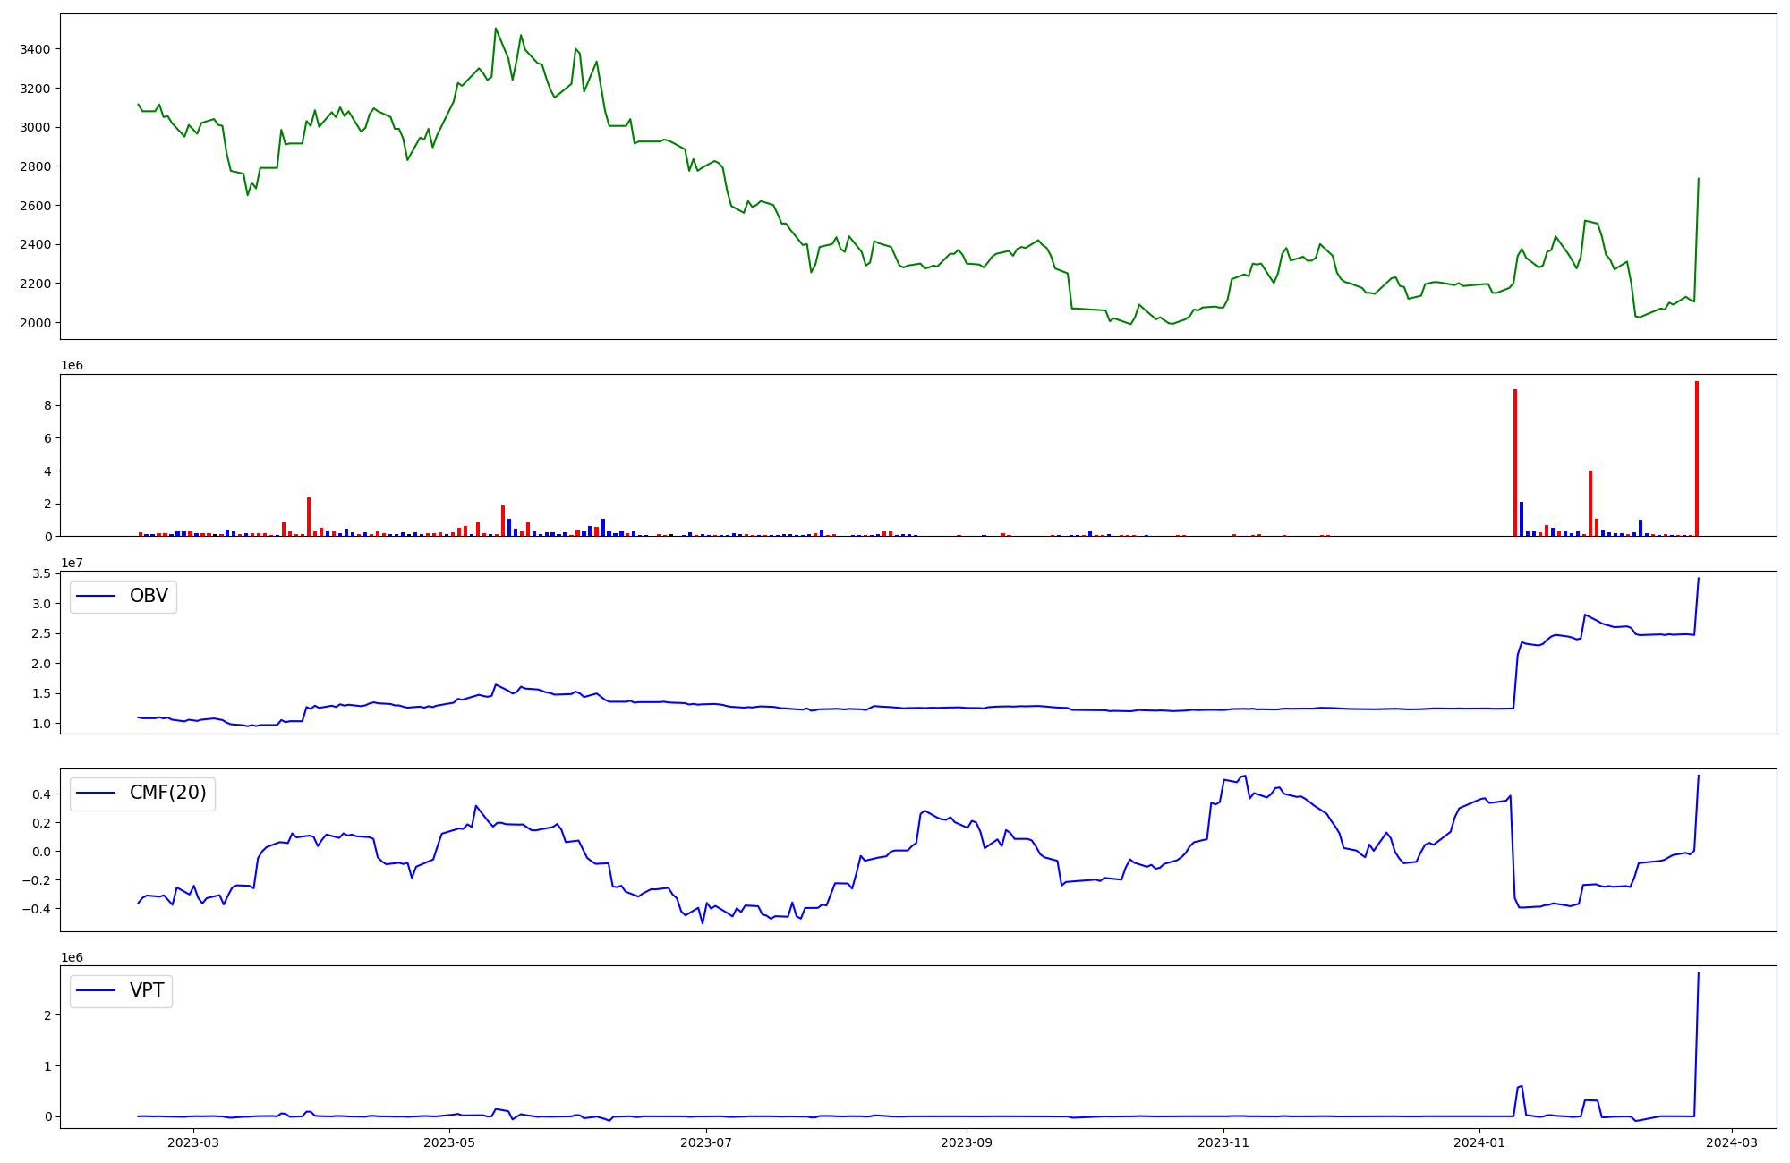
Task: Click the blue line sample in VPT legend
Action: point(97,991)
